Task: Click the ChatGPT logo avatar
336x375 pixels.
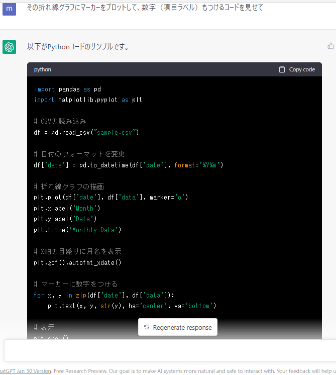Action: 9,47
